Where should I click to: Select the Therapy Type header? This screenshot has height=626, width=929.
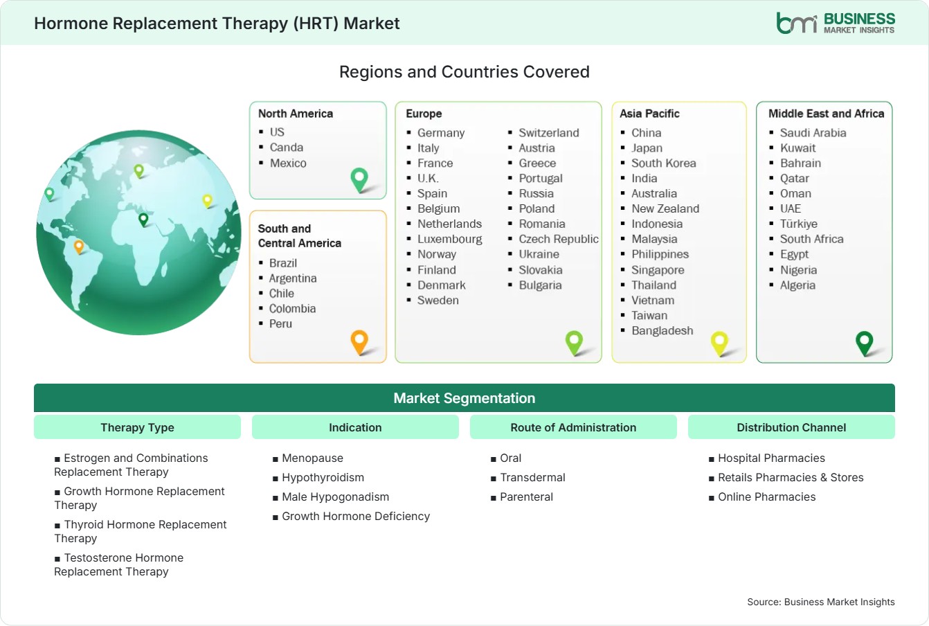coord(137,427)
